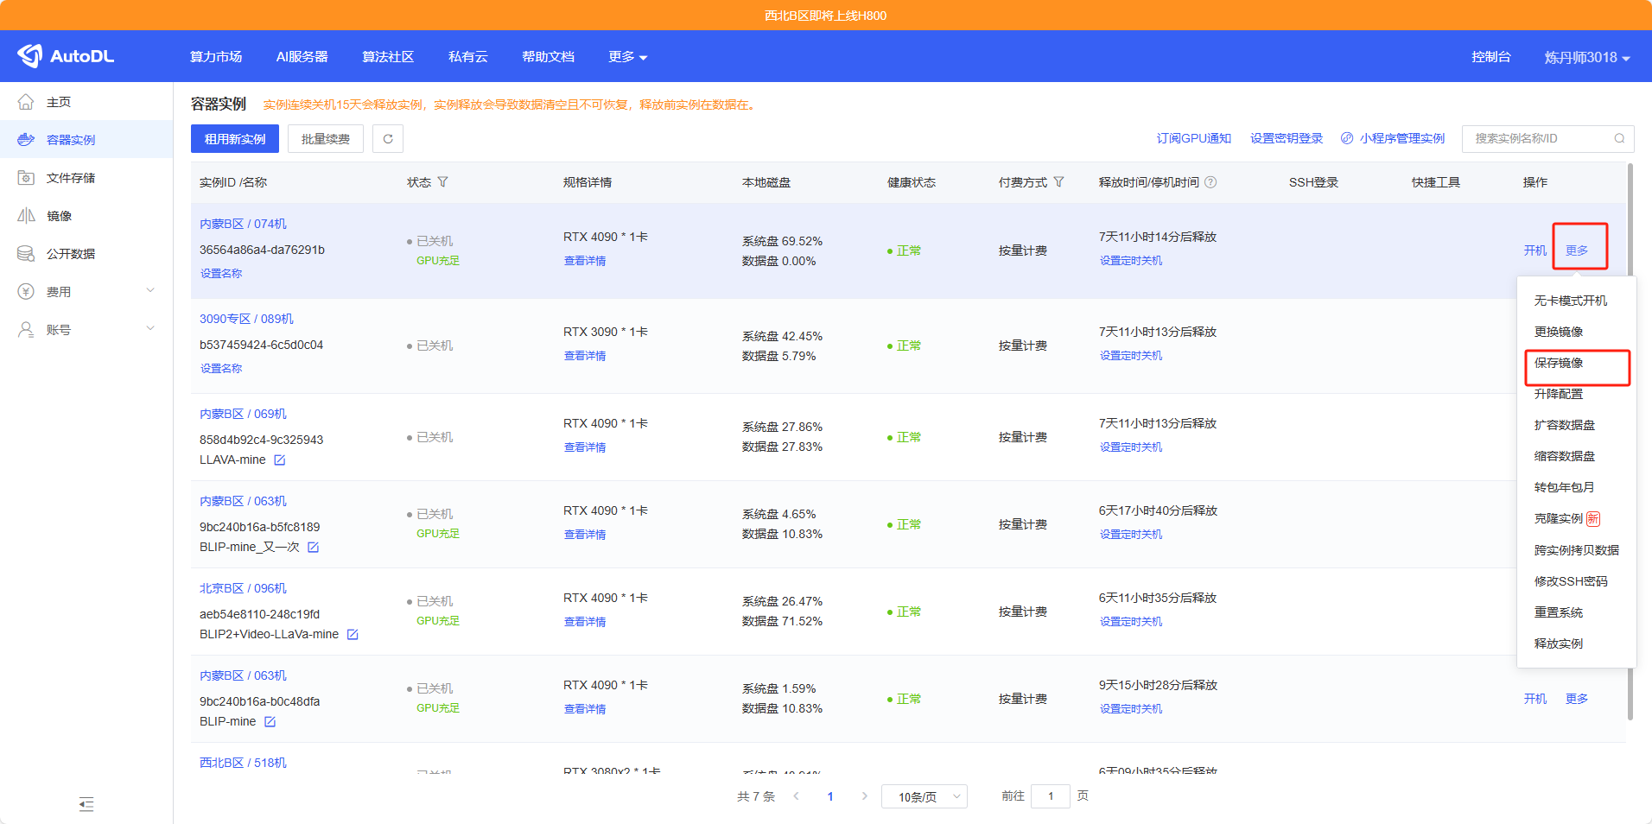Click 开机 for the 074机 instance
The height and width of the screenshot is (824, 1652).
(1534, 250)
